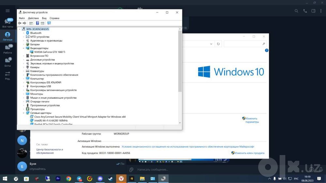Click the Forward arrow in Device Manager toolbar
This screenshot has height=183, width=326.
[x=24, y=23]
